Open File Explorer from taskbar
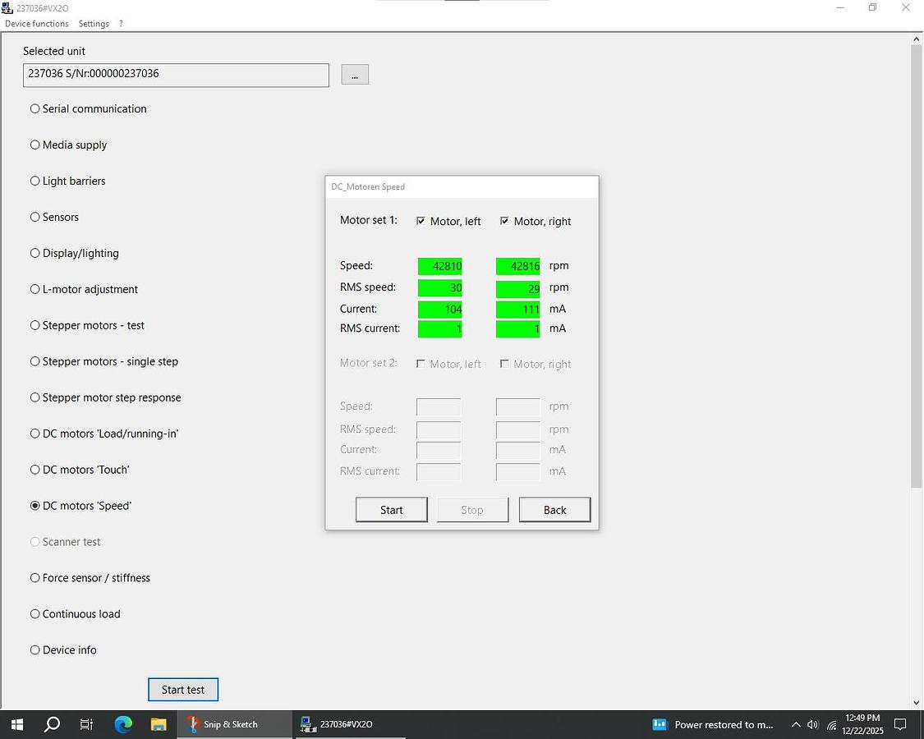This screenshot has width=924, height=739. click(159, 724)
